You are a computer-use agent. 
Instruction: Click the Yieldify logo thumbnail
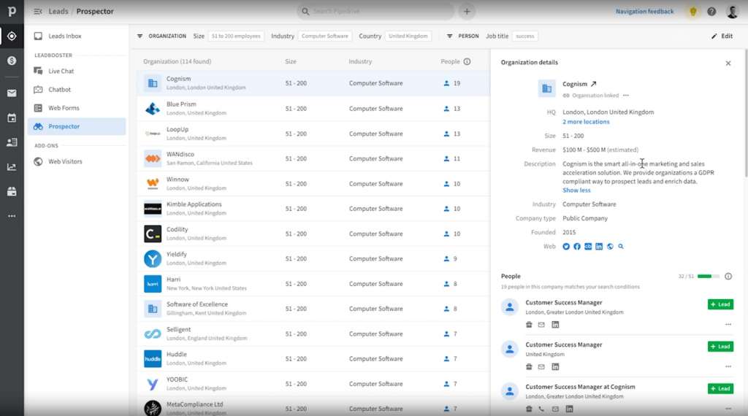point(153,259)
